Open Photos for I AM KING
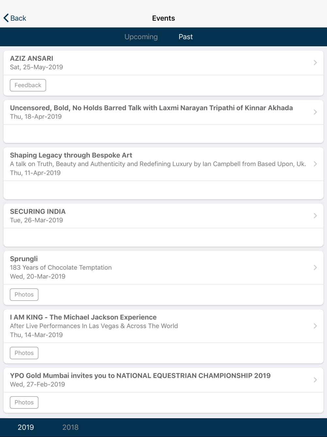327x437 pixels. tap(24, 353)
